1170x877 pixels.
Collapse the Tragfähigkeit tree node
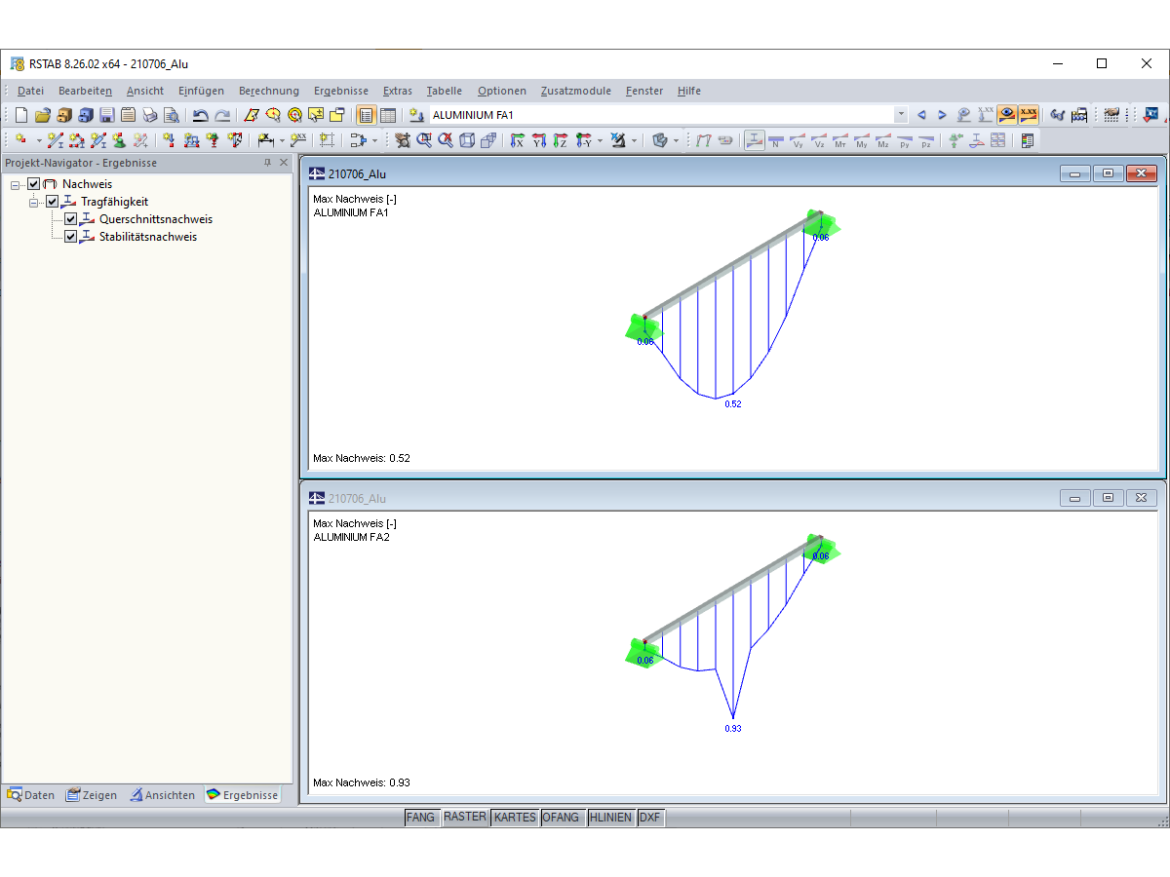34,202
